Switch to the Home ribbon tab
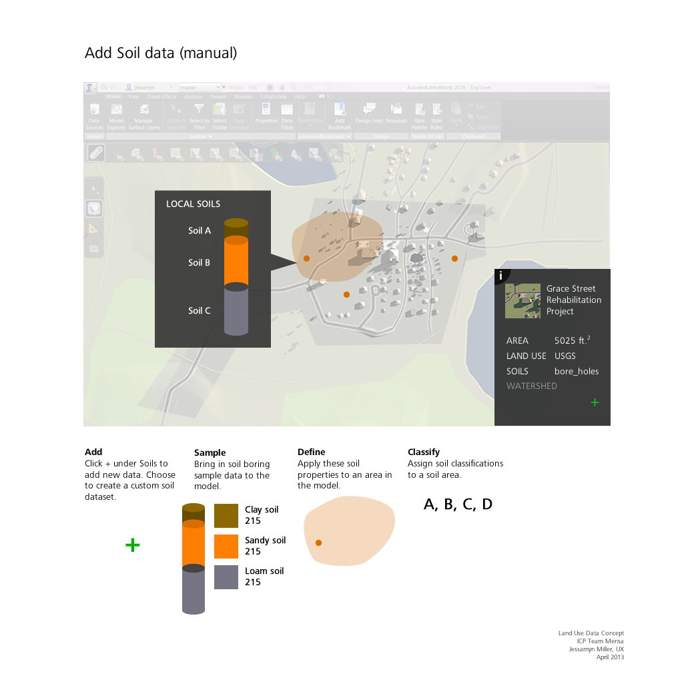Screen dimensions: 694x694 [113, 97]
